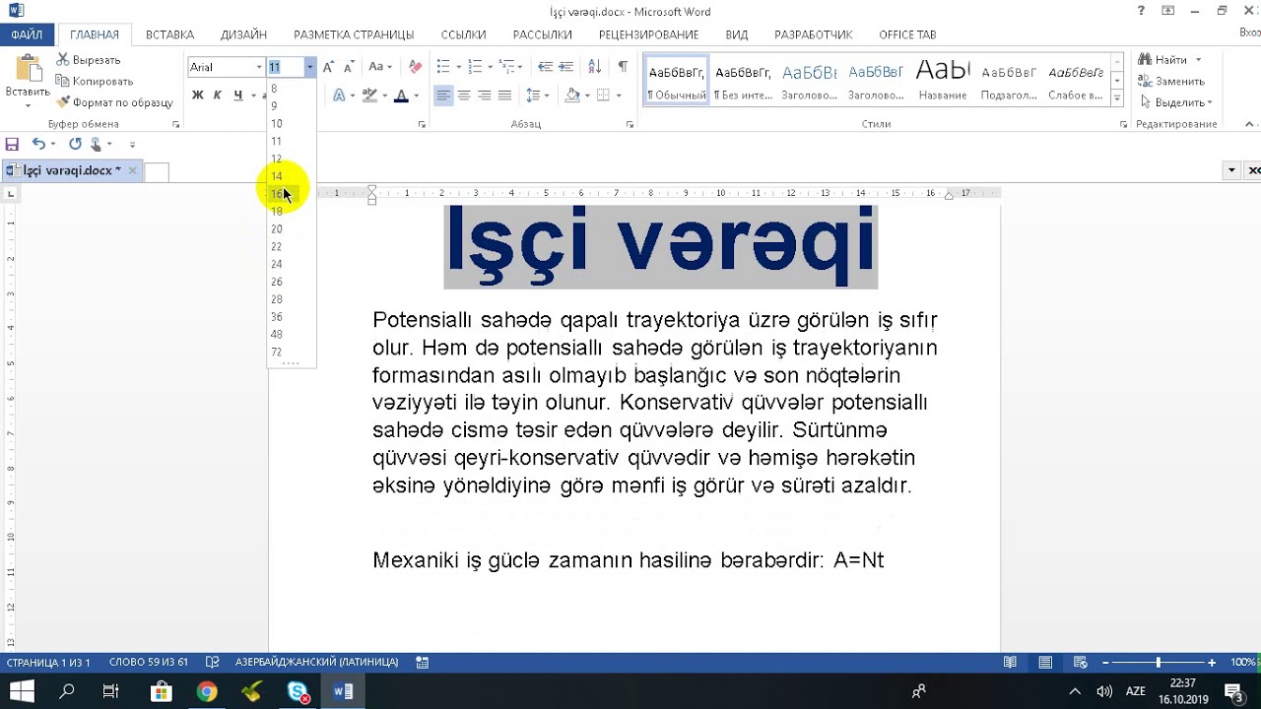
Task: Open Quick Access toolbar customize arrow
Action: (x=132, y=145)
